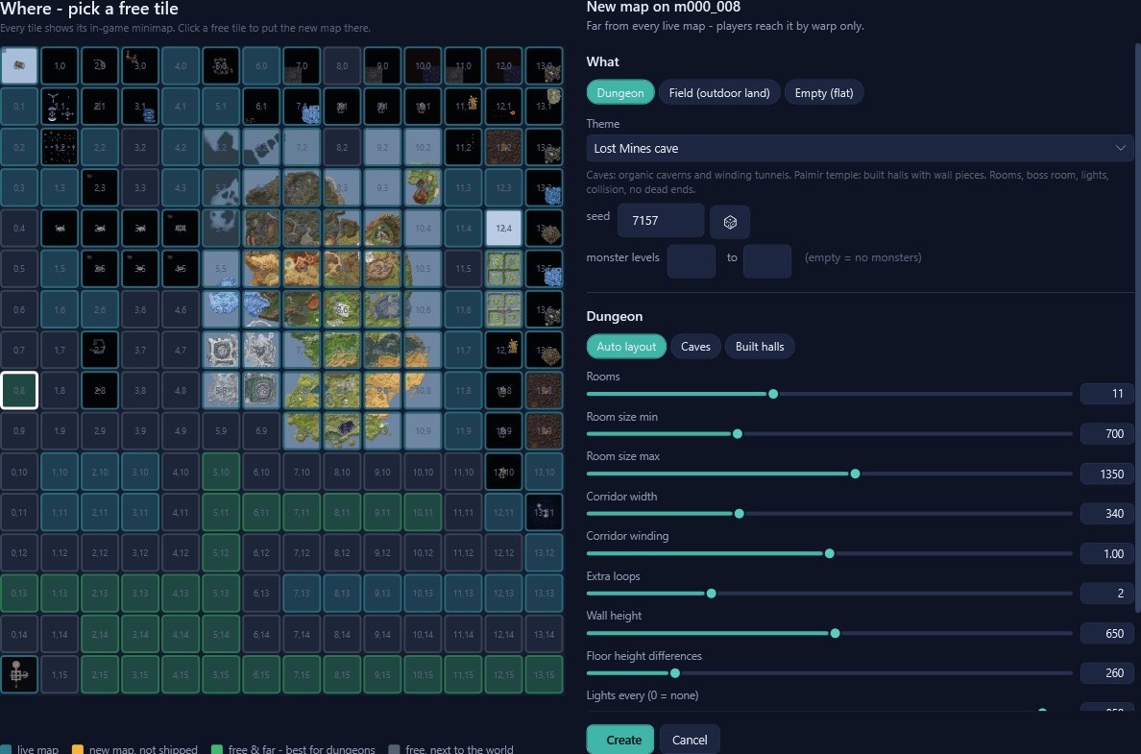Create the new map

[x=620, y=740]
